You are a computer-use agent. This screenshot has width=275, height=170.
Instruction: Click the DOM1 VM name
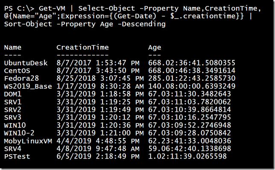coord(13,94)
